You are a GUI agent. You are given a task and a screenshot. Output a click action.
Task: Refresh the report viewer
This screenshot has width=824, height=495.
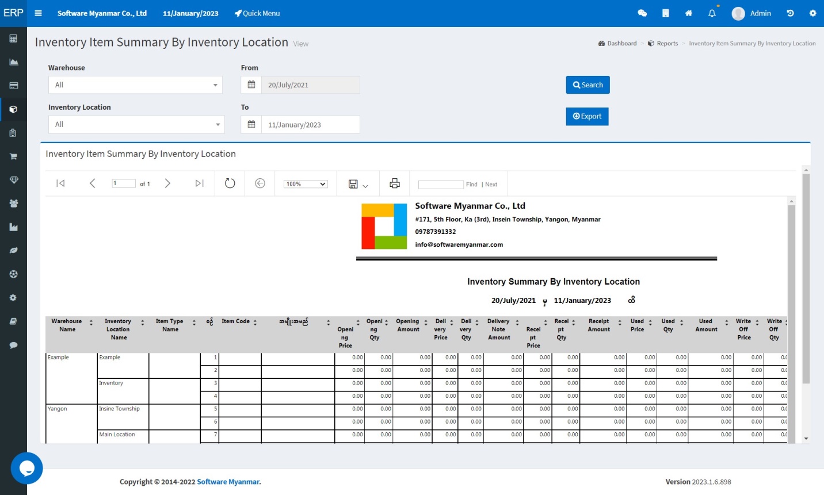(230, 183)
